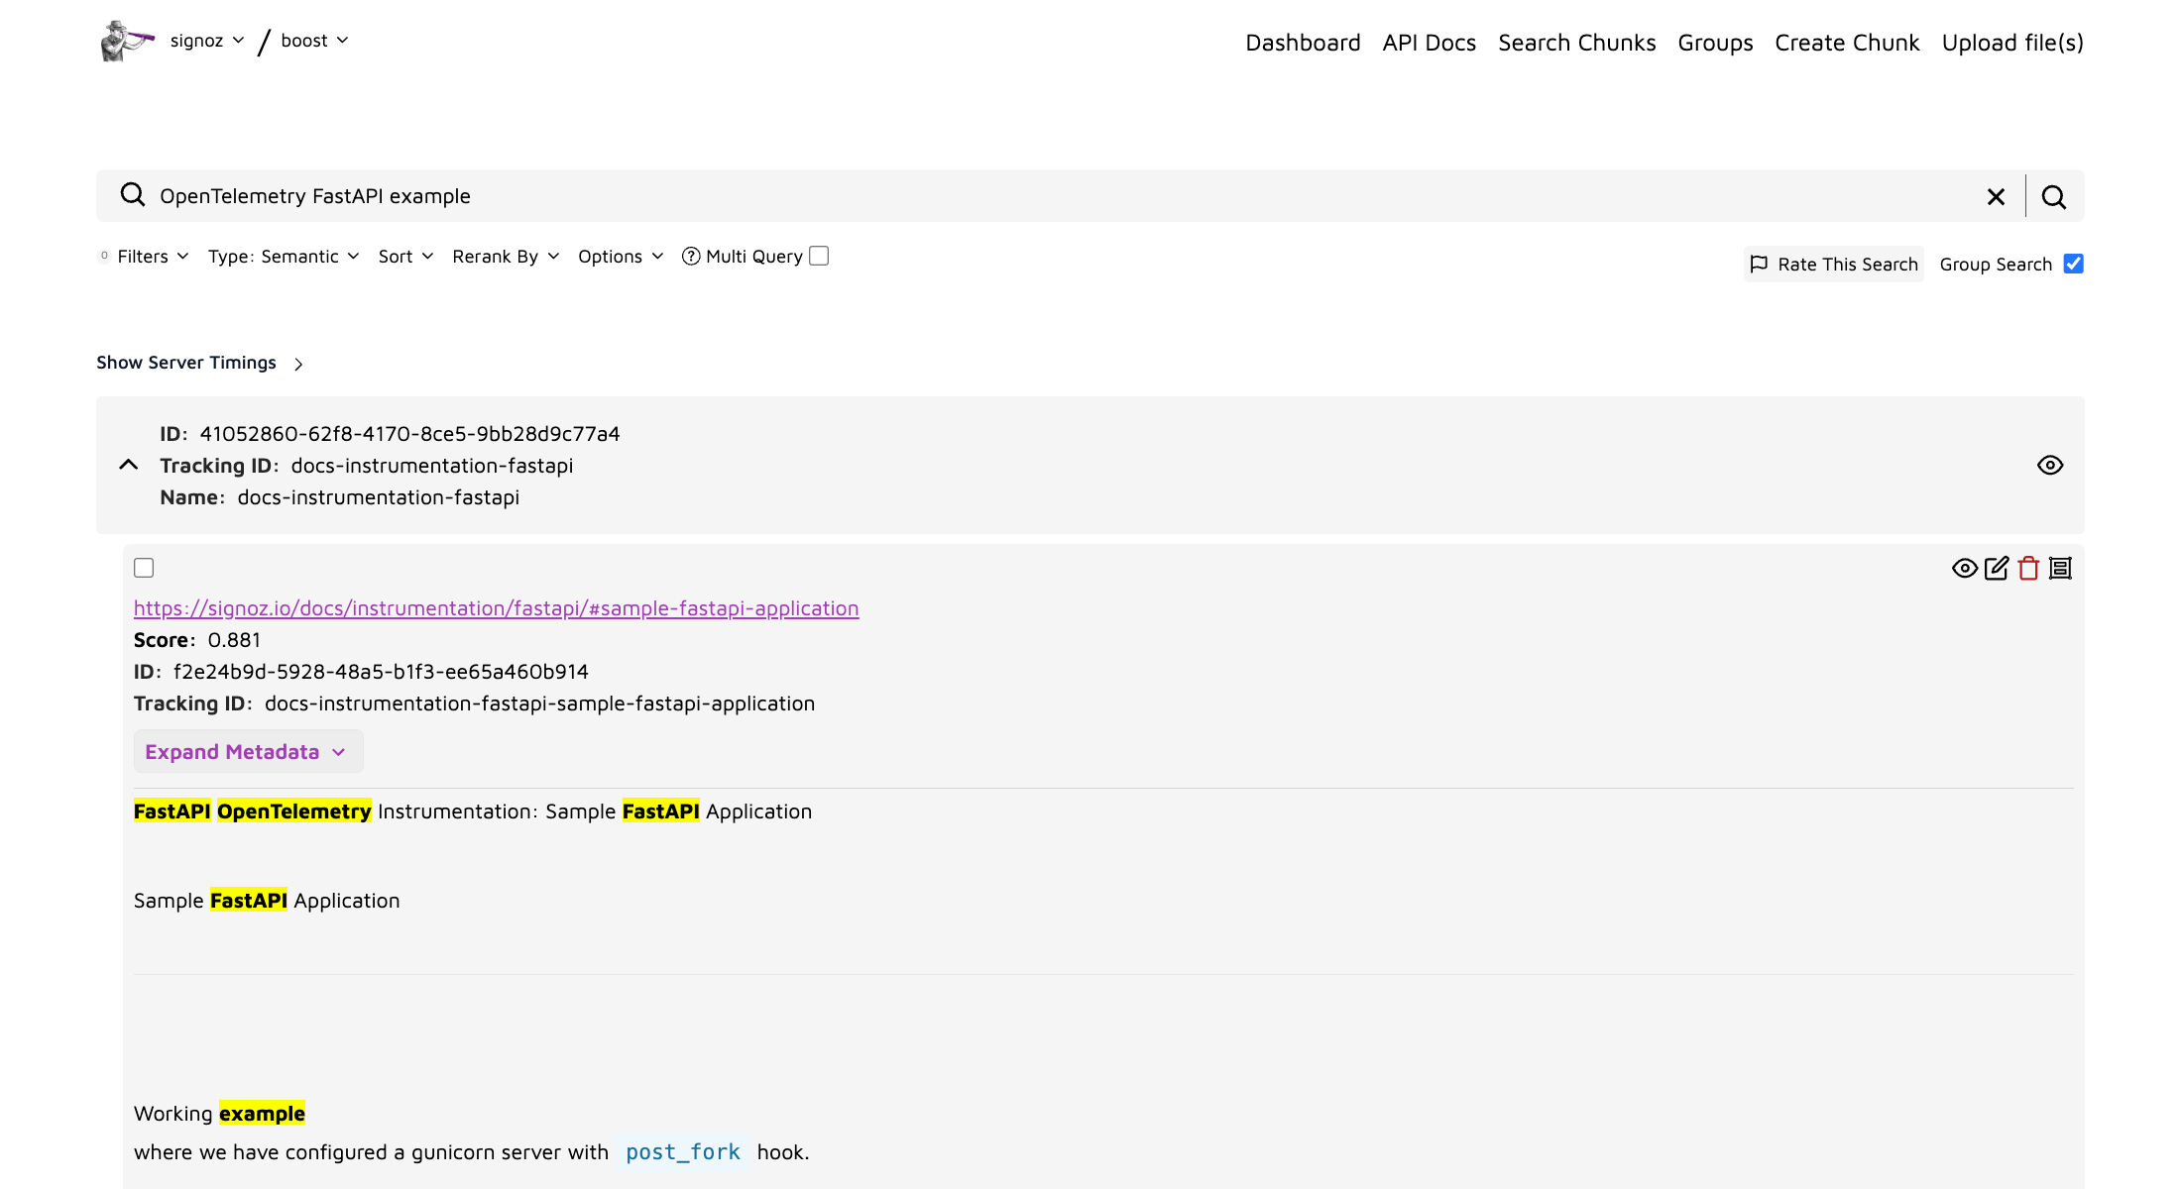Go to Dashboard
Viewport: 2181px width, 1189px height.
pos(1303,43)
